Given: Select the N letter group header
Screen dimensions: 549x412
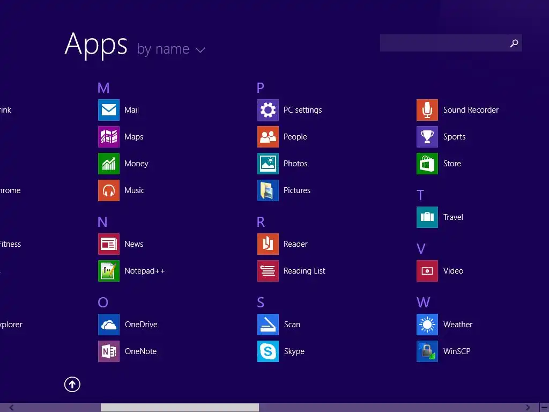Looking at the screenshot, I should [102, 222].
